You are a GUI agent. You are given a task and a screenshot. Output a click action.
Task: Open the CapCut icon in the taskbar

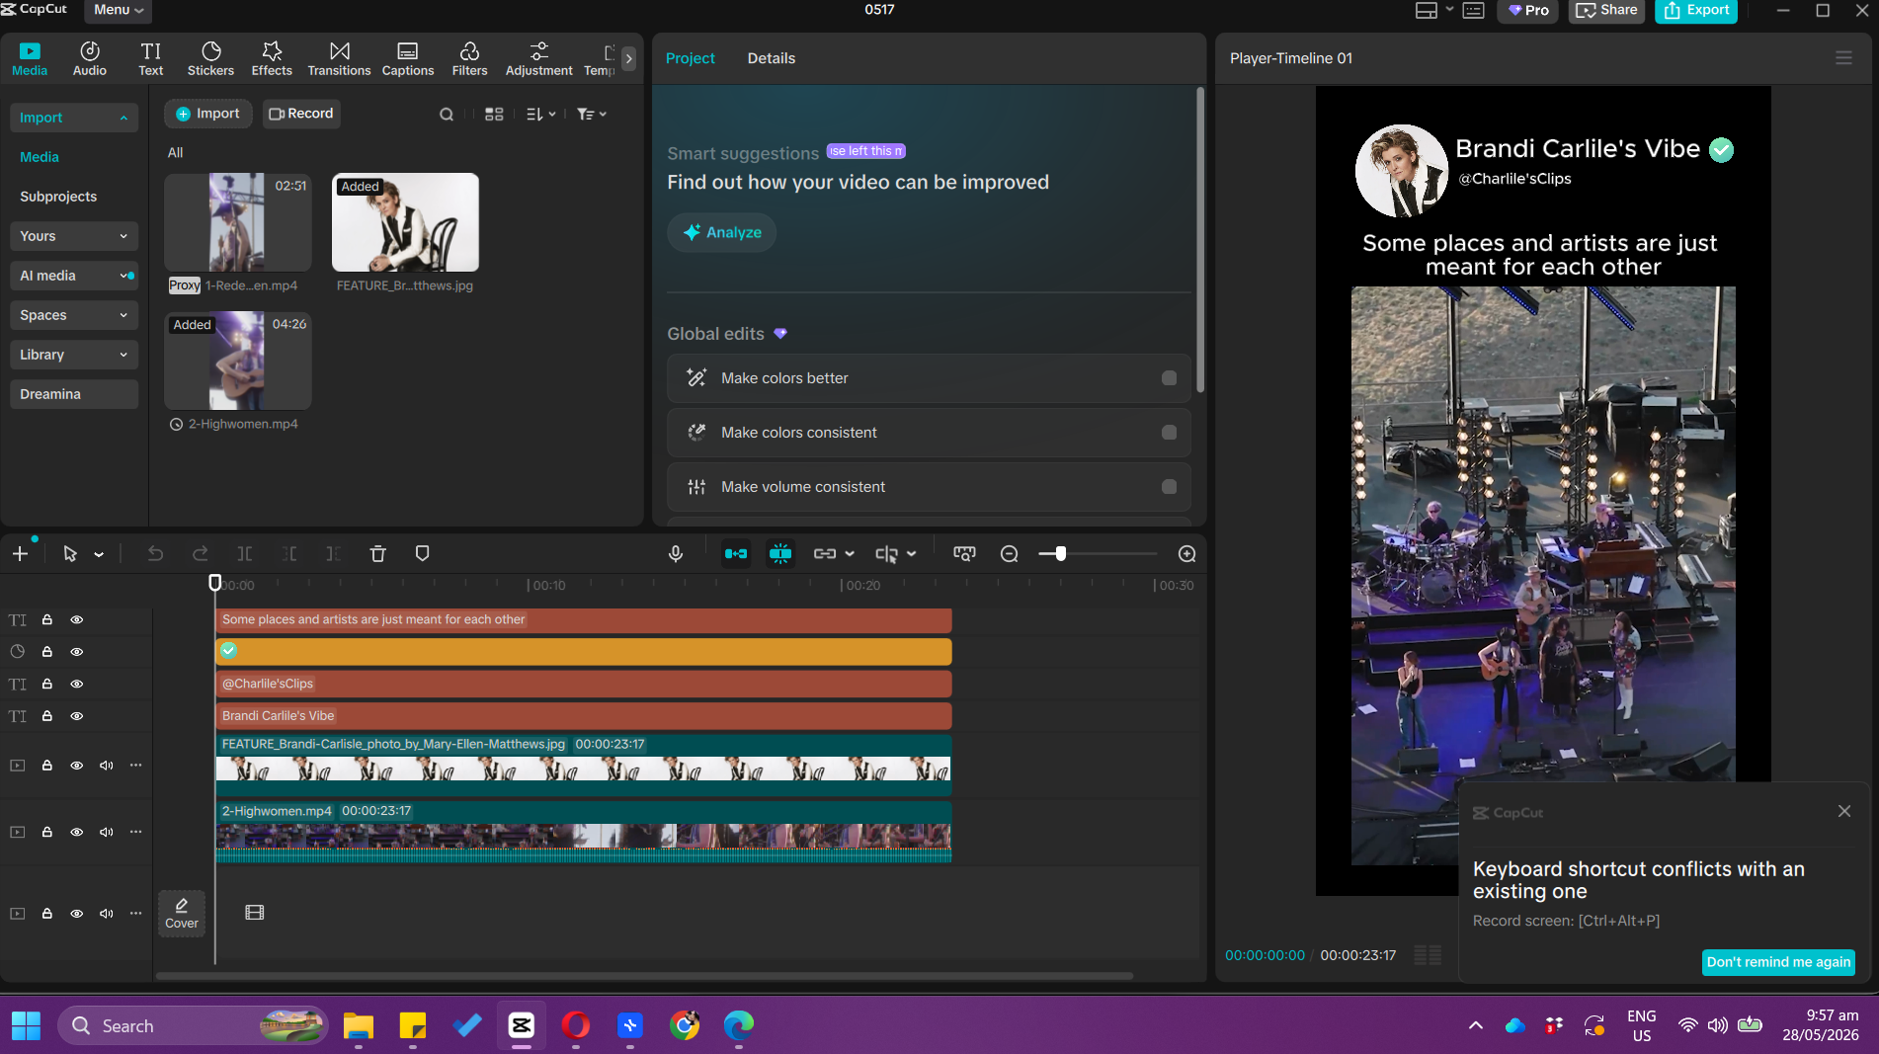click(521, 1025)
